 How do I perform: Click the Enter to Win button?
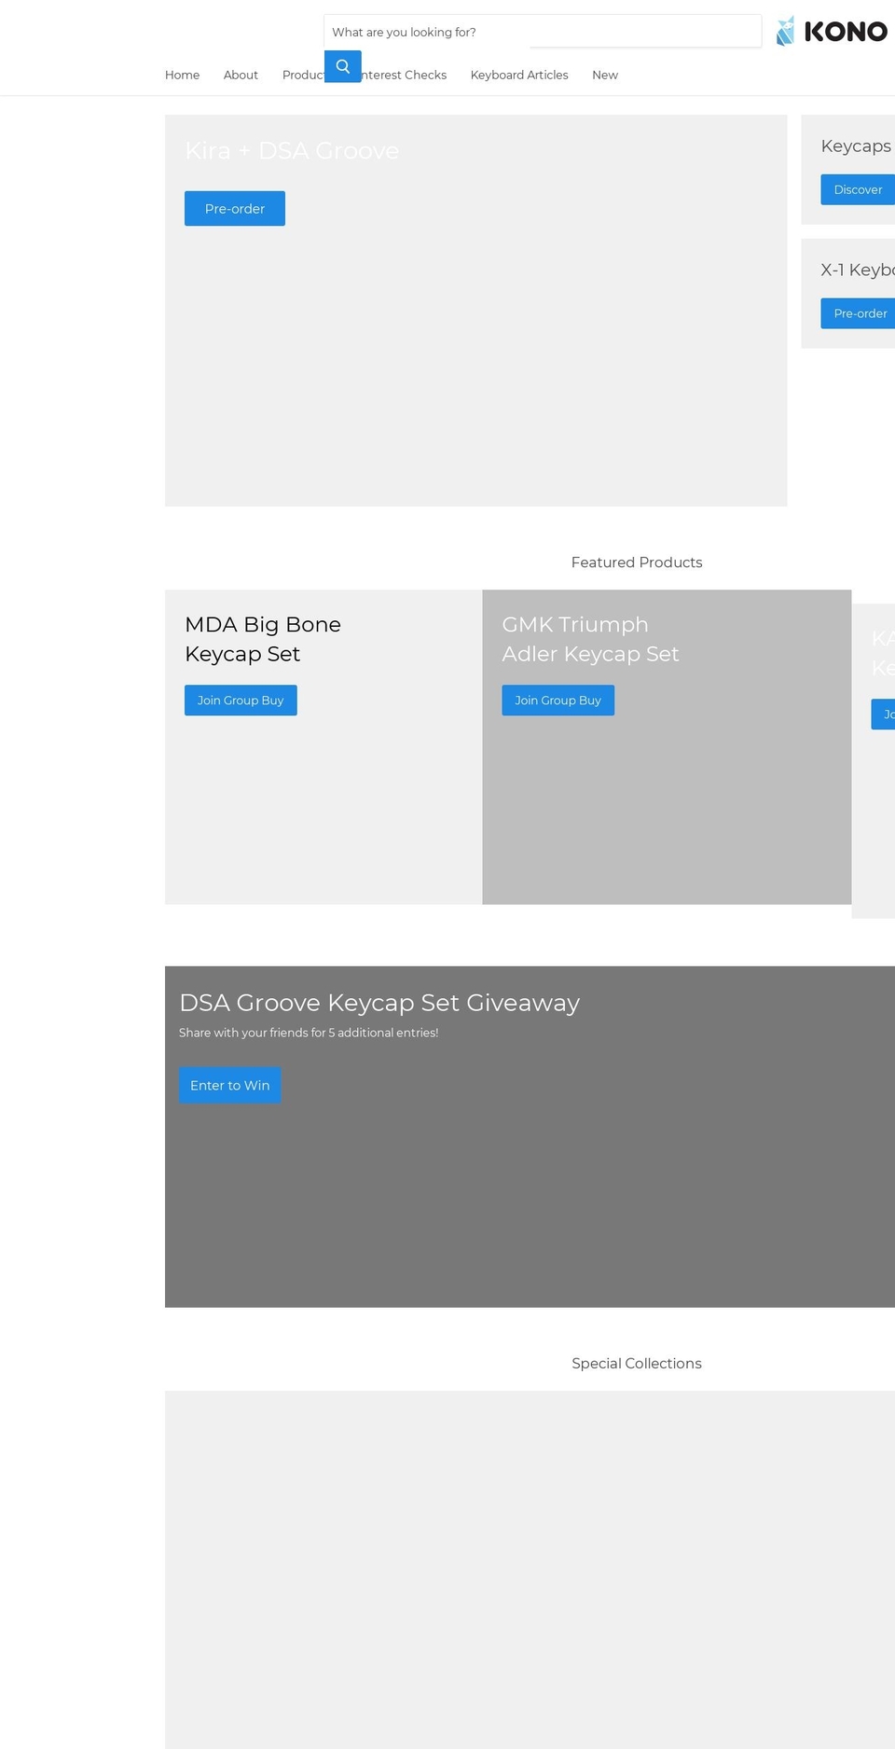click(230, 1086)
